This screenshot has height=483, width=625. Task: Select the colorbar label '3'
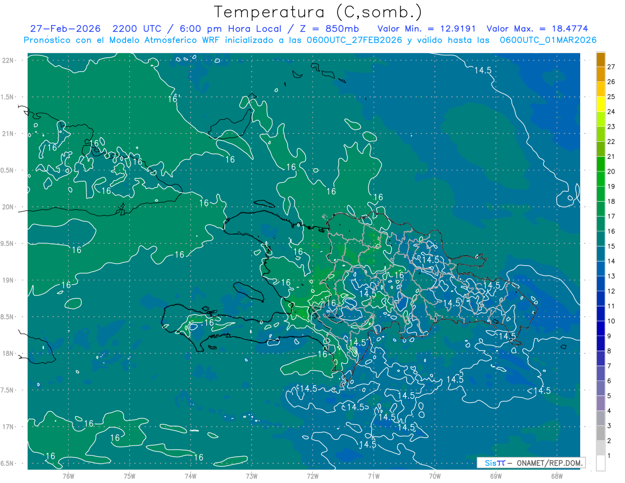609,426
